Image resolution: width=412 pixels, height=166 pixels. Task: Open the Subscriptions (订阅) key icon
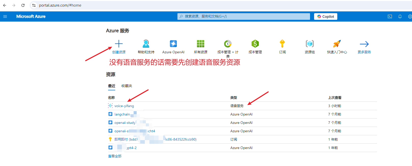[x=282, y=44]
